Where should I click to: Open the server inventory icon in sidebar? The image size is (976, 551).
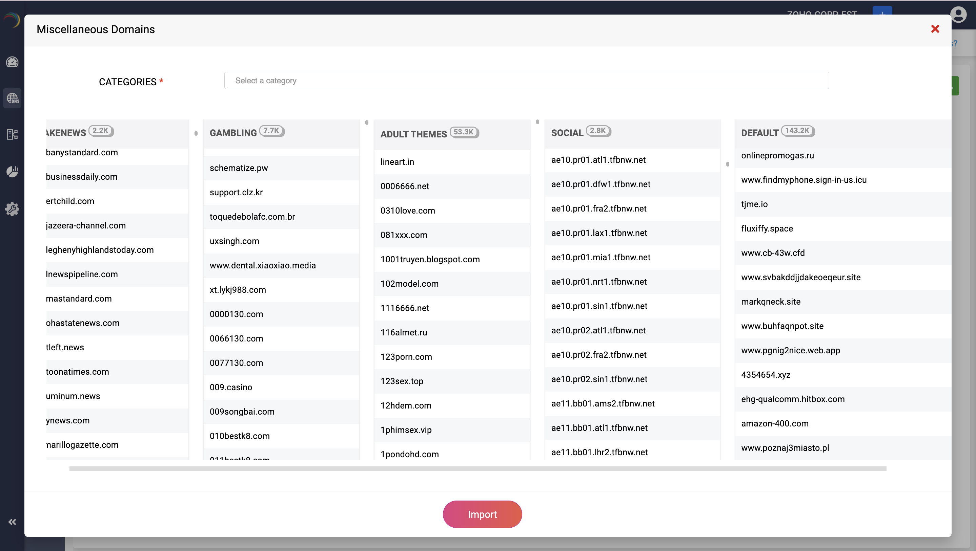point(12,135)
